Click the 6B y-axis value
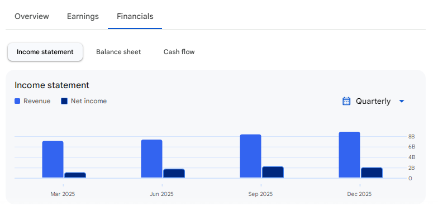 411,147
